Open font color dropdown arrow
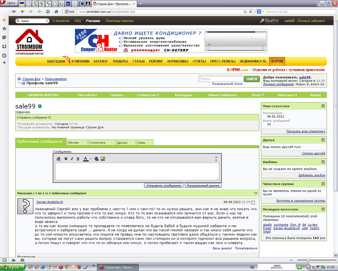The image size is (338, 271). pos(90,159)
